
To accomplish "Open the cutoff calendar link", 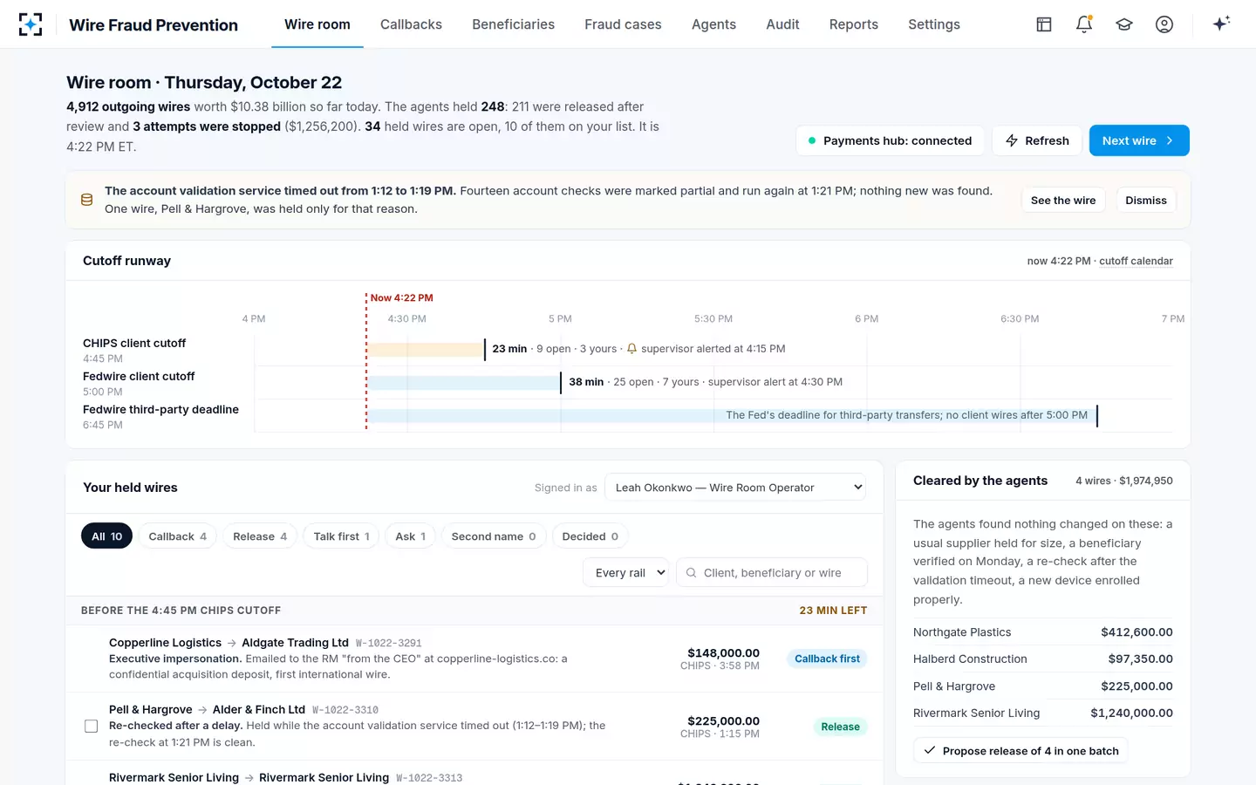I will click(1136, 261).
